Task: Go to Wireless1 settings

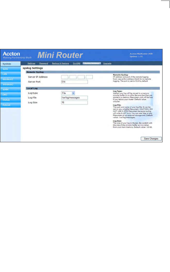Action: point(10,79)
